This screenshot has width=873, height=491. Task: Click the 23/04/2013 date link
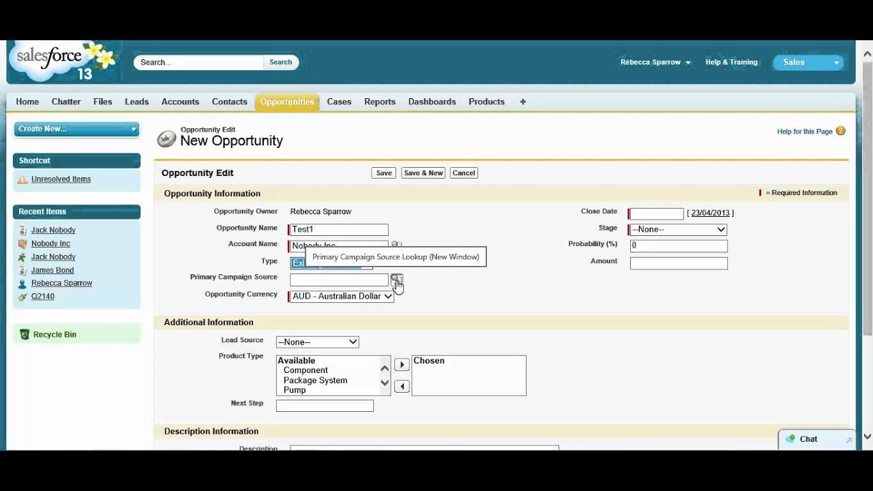(710, 213)
